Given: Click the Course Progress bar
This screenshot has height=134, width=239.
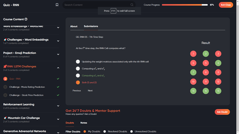Looking at the screenshot, I should (185, 5).
